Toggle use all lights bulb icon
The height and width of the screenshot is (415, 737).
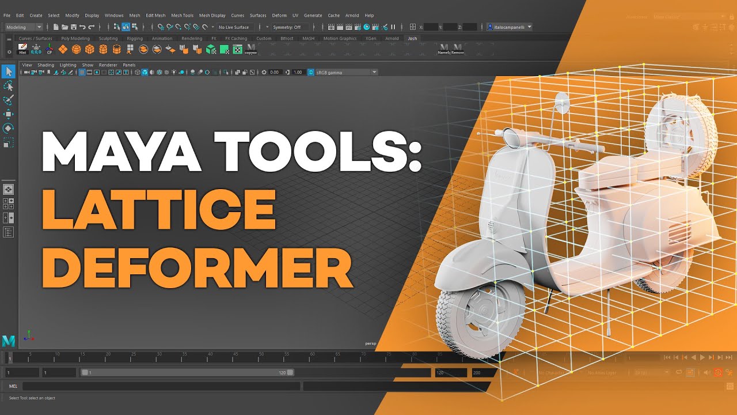click(x=174, y=72)
